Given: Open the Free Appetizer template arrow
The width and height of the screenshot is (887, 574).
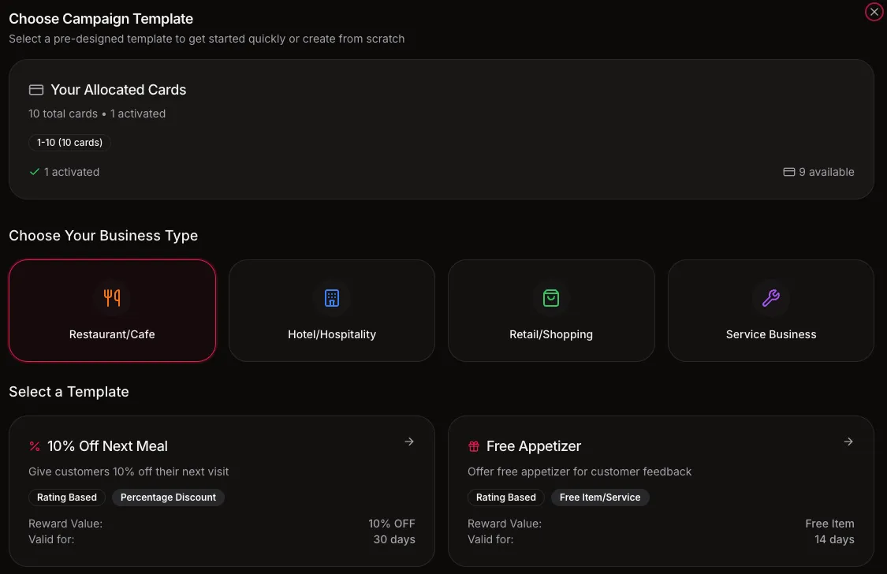Looking at the screenshot, I should tap(848, 442).
